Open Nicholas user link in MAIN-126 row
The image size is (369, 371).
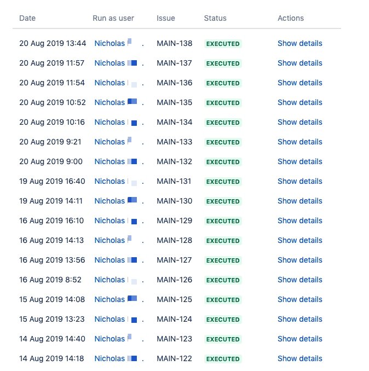(x=119, y=280)
